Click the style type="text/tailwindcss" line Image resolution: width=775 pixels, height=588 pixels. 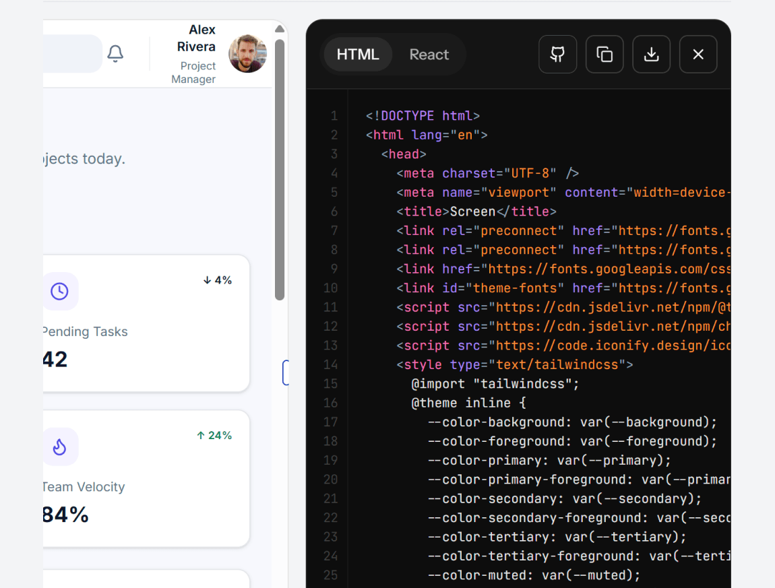click(x=514, y=364)
